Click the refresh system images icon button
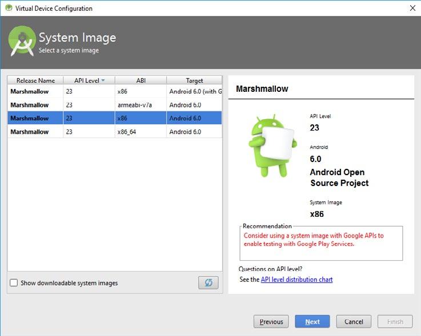Screen dimensions: 421x336 [209, 282]
